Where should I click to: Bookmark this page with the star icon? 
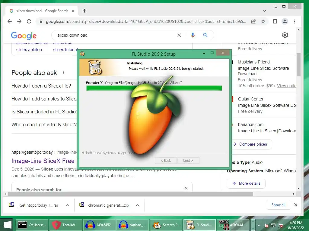pos(263,21)
